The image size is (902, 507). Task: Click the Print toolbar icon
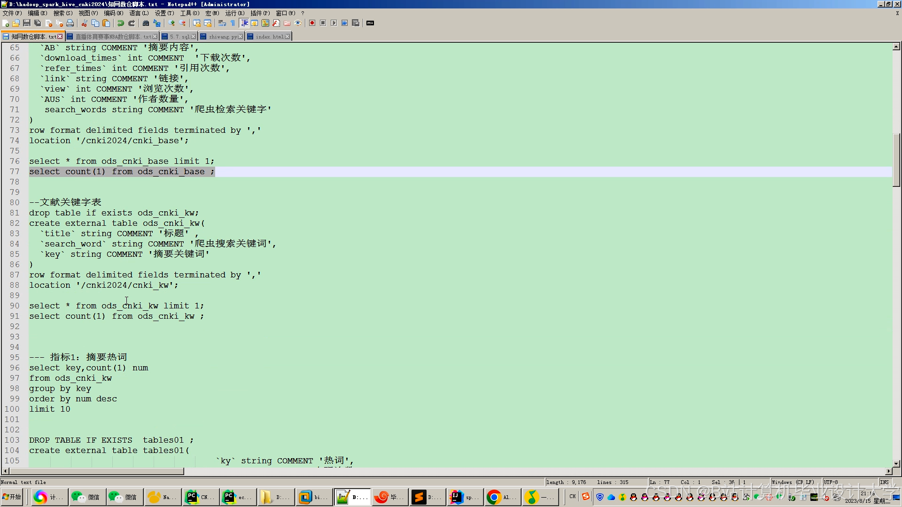pyautogui.click(x=70, y=23)
